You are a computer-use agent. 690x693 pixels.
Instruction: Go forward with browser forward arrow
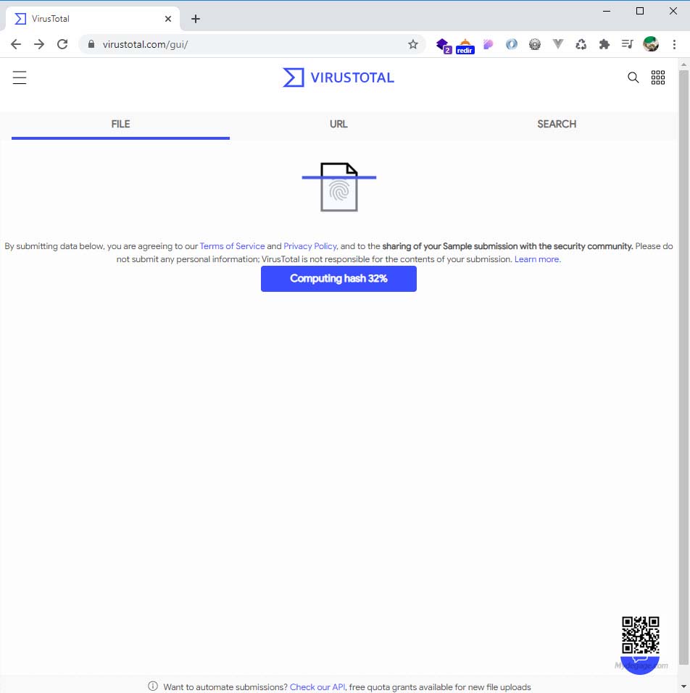tap(39, 44)
